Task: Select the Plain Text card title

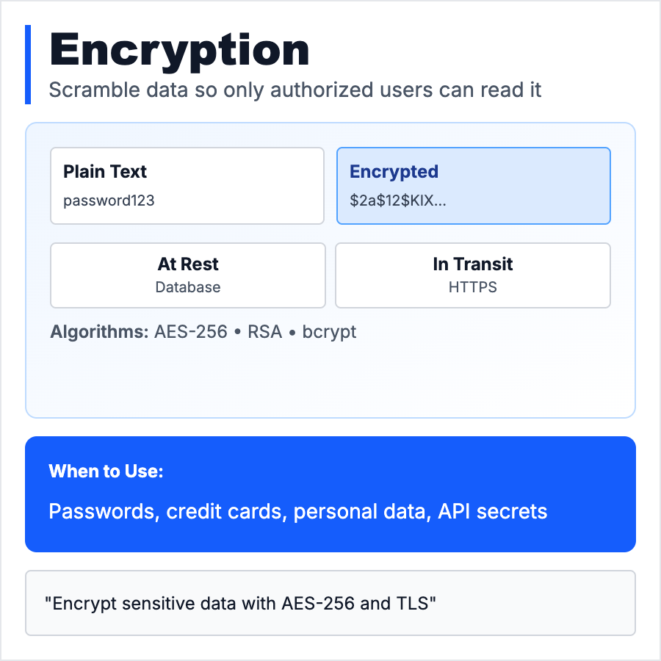Action: (105, 172)
